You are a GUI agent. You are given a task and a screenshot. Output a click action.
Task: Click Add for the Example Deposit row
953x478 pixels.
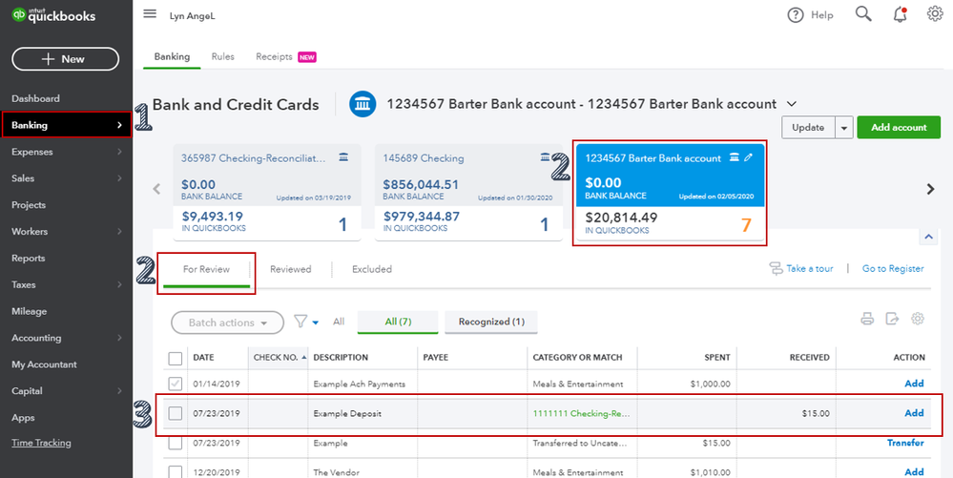click(914, 413)
